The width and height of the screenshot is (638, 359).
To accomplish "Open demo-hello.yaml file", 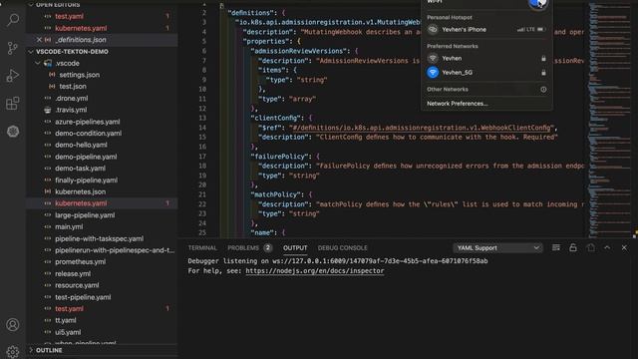I will (x=102, y=145).
